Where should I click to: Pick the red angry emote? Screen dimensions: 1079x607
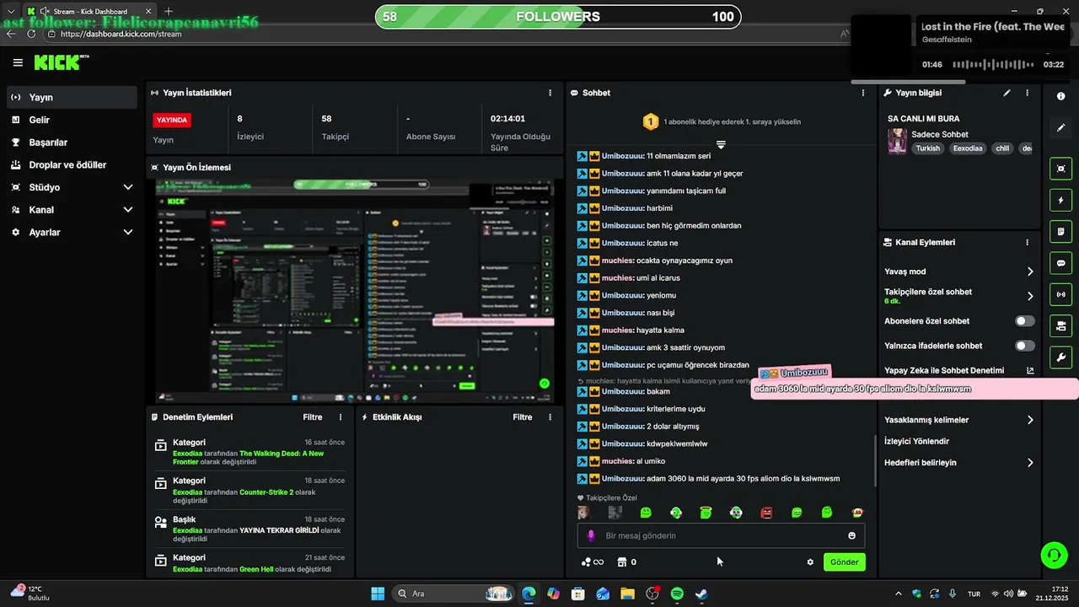pyautogui.click(x=766, y=513)
